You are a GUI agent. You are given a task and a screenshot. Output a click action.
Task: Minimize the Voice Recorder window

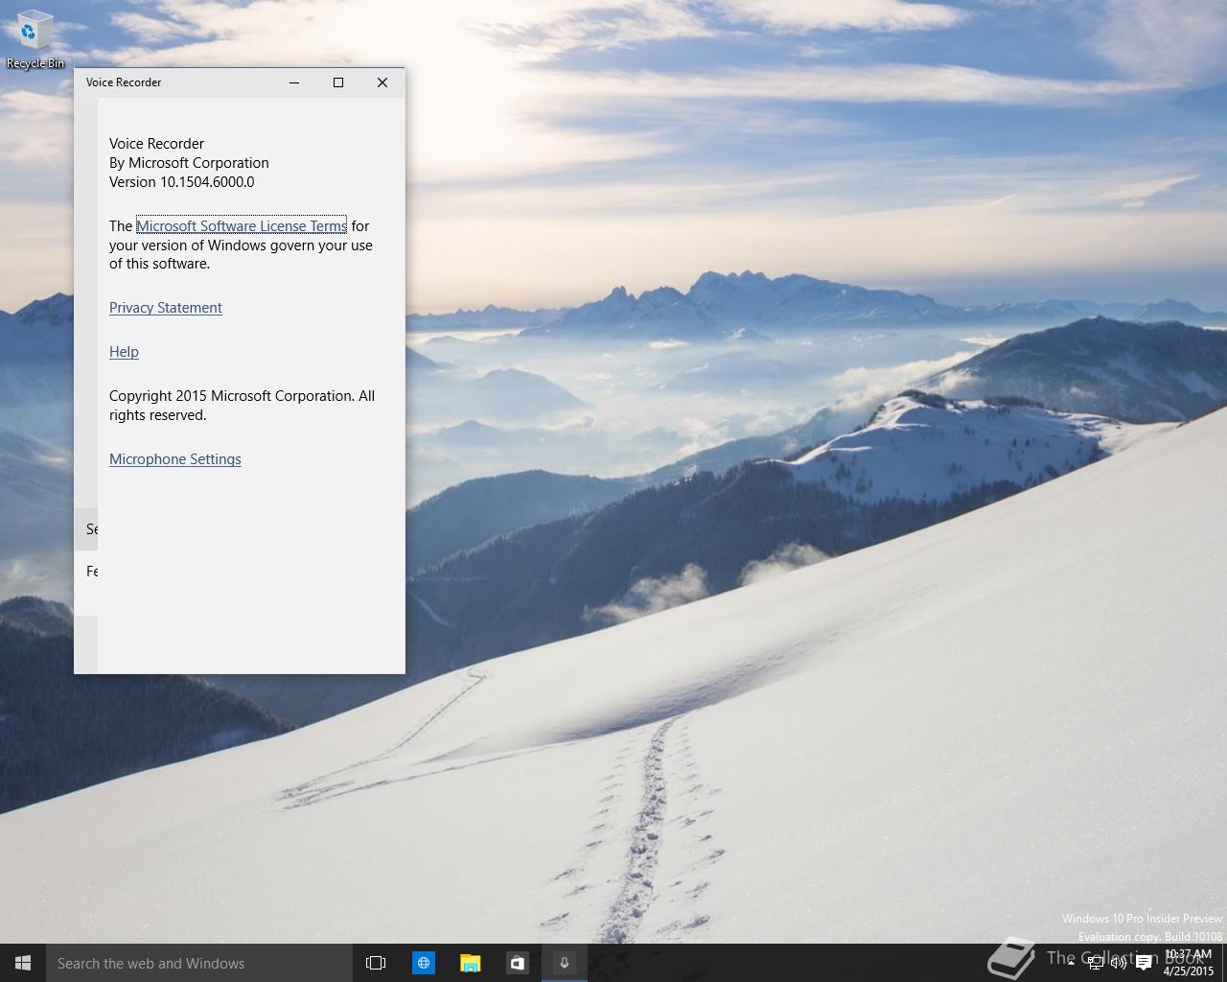pyautogui.click(x=294, y=82)
